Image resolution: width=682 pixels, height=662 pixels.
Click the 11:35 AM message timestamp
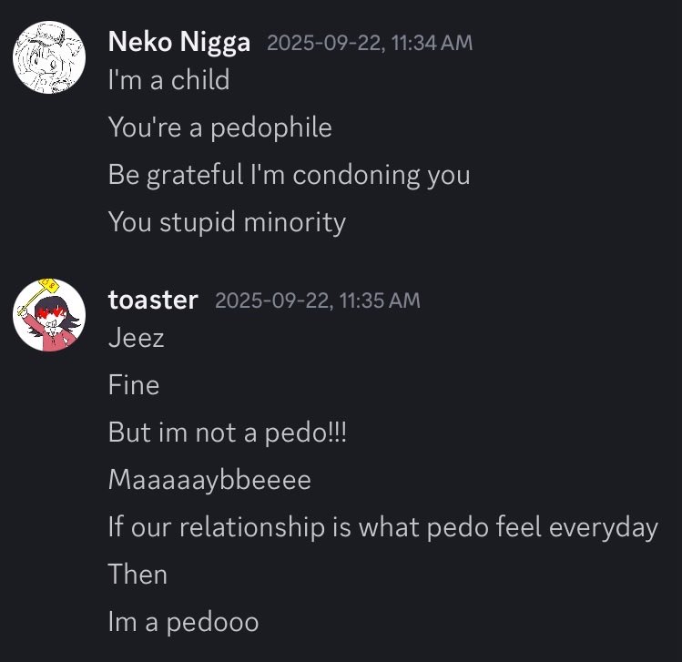tap(318, 300)
